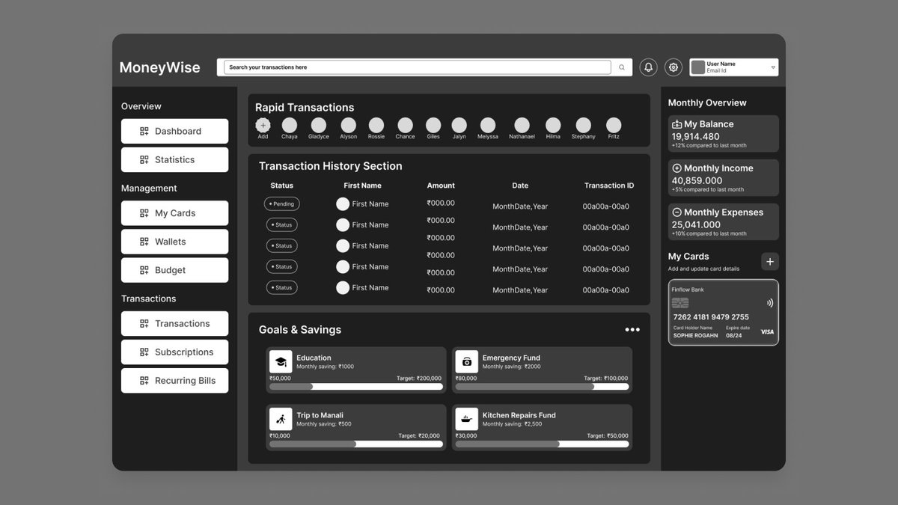The height and width of the screenshot is (505, 898).
Task: Click the Kitchen Repairs Fund pot icon
Action: click(x=467, y=419)
